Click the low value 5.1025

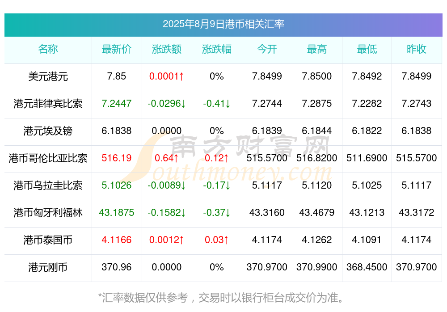pos(367,185)
